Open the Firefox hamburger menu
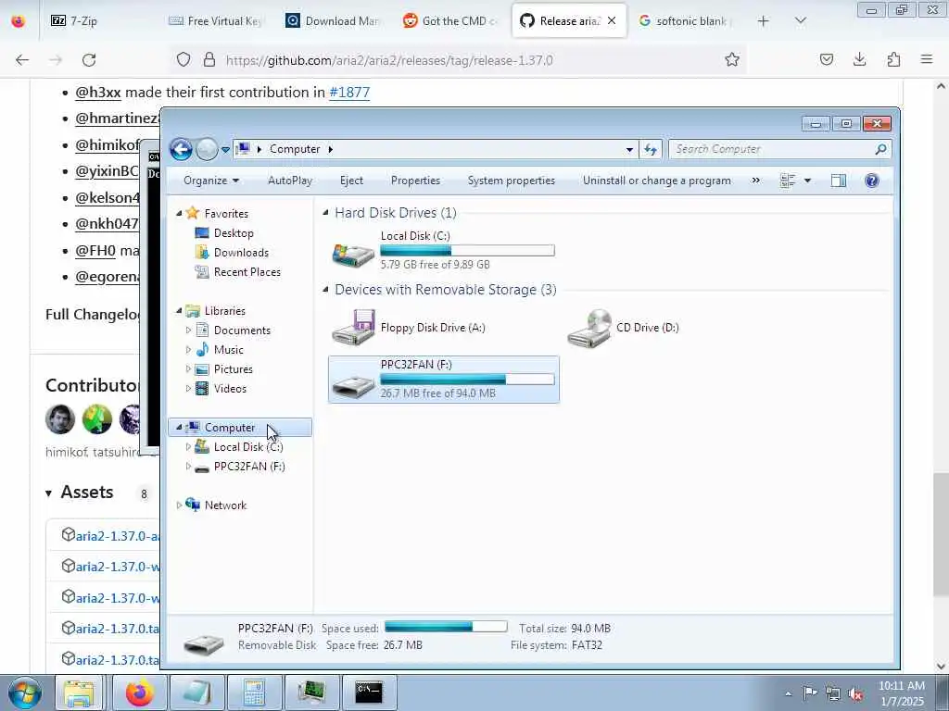Image resolution: width=949 pixels, height=711 pixels. 926,59
